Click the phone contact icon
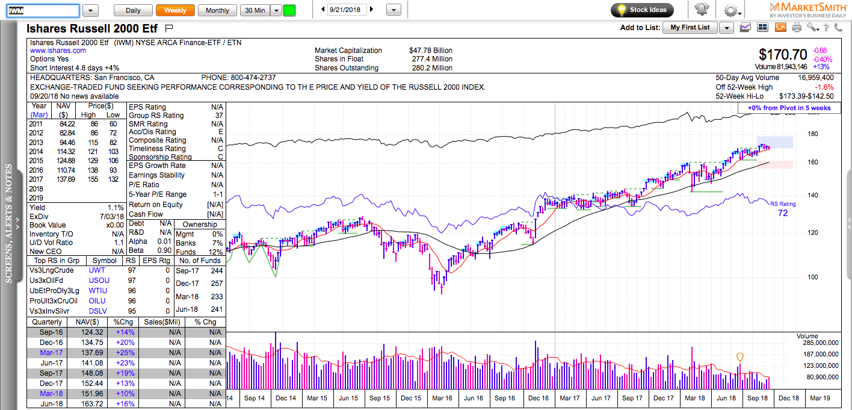 click(x=839, y=27)
